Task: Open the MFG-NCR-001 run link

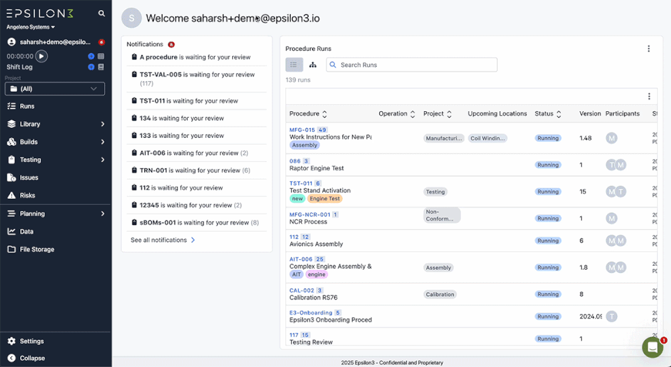Action: pyautogui.click(x=310, y=214)
